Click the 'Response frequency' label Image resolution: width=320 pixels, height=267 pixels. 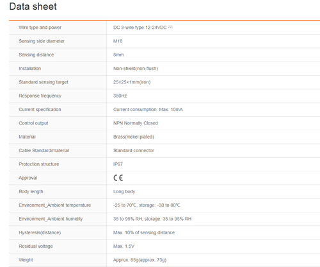click(40, 96)
